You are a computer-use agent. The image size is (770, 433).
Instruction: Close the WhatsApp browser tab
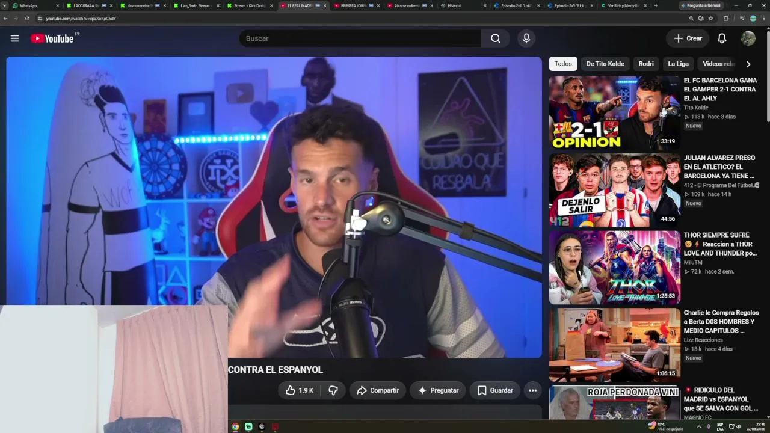[x=58, y=5]
